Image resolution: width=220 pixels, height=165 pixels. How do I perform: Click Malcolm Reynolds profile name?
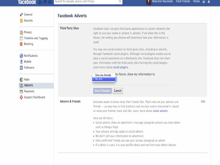[x=162, y=1]
